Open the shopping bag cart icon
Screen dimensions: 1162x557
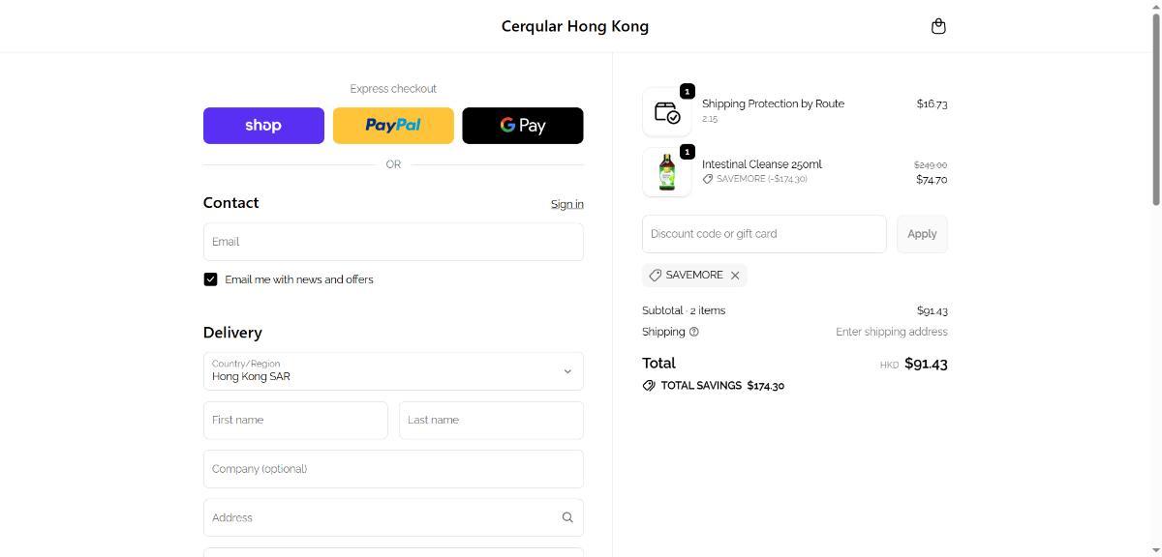pos(937,26)
